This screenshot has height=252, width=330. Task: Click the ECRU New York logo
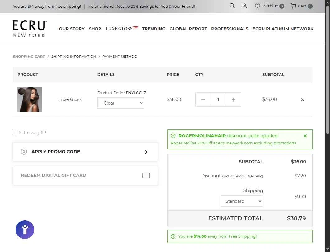tap(30, 29)
